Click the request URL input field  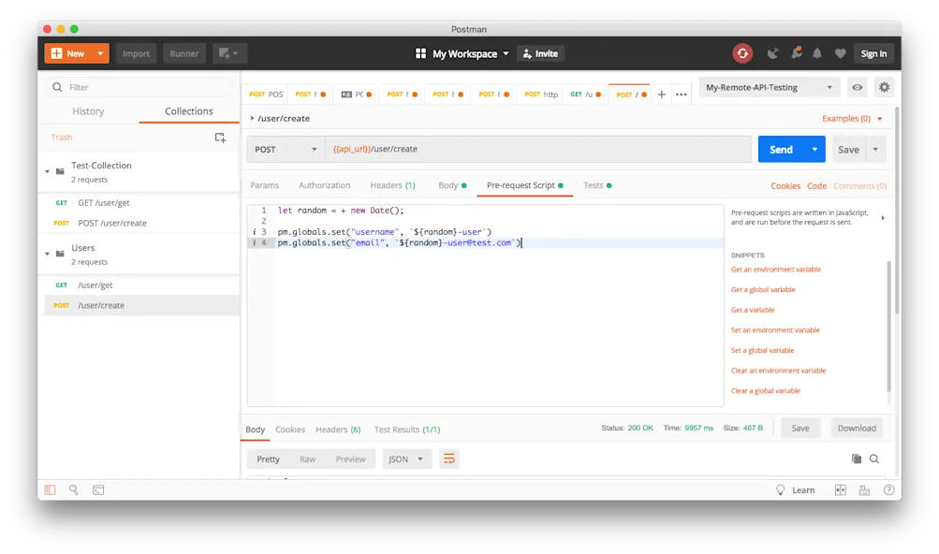pos(537,149)
